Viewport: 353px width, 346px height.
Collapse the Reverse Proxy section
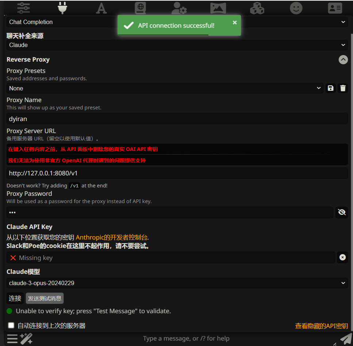(x=343, y=59)
